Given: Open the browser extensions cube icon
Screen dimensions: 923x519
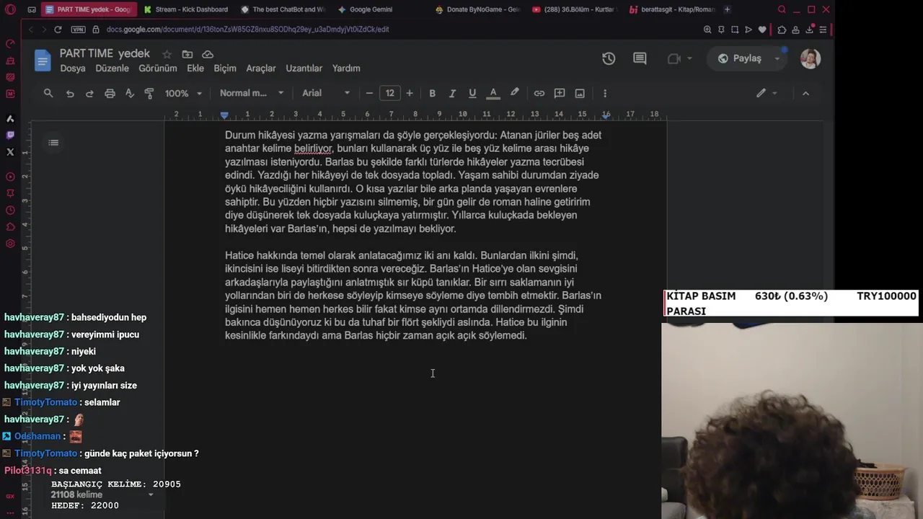Looking at the screenshot, I should click(782, 30).
